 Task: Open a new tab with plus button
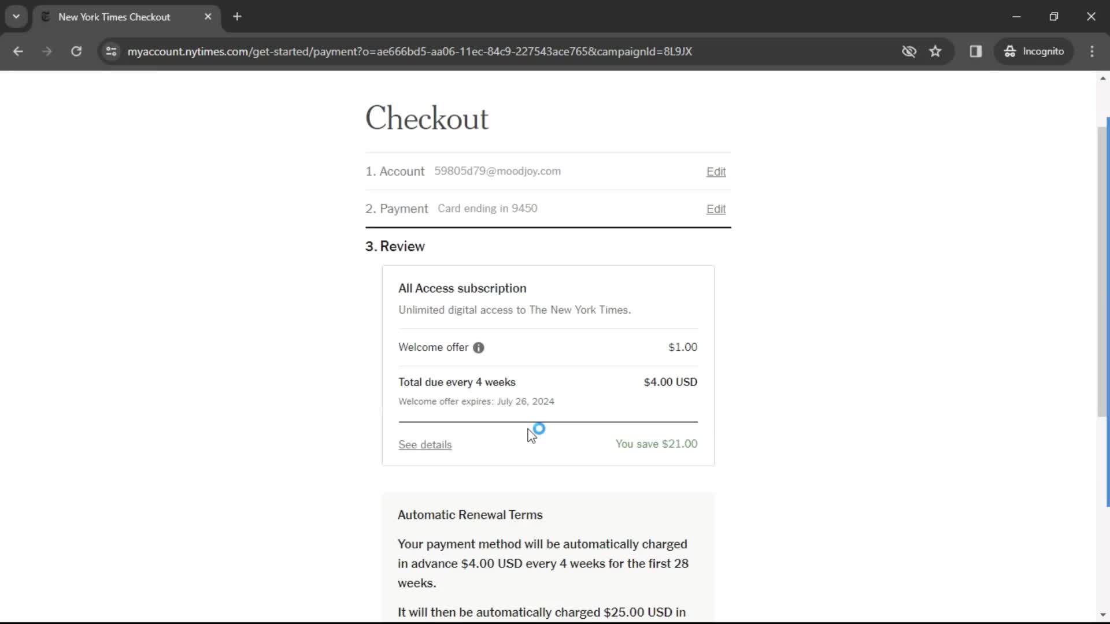click(x=237, y=17)
